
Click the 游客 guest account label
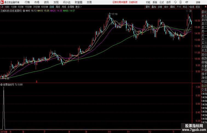(198, 2)
